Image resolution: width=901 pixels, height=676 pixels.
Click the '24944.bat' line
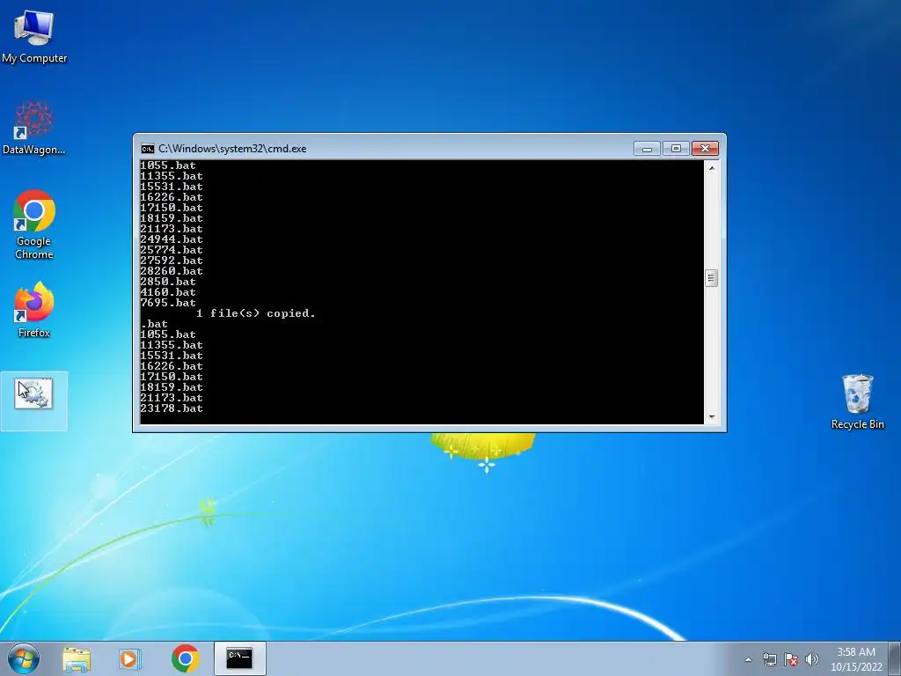click(x=172, y=239)
